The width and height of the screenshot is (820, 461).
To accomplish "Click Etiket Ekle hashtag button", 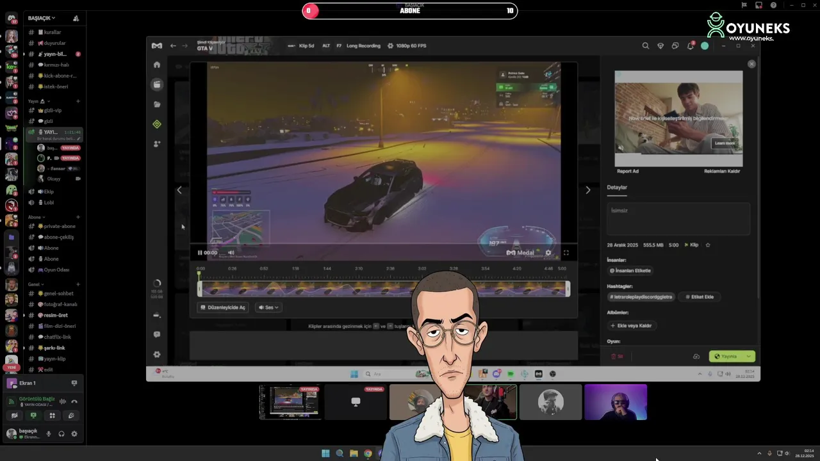I will (699, 297).
